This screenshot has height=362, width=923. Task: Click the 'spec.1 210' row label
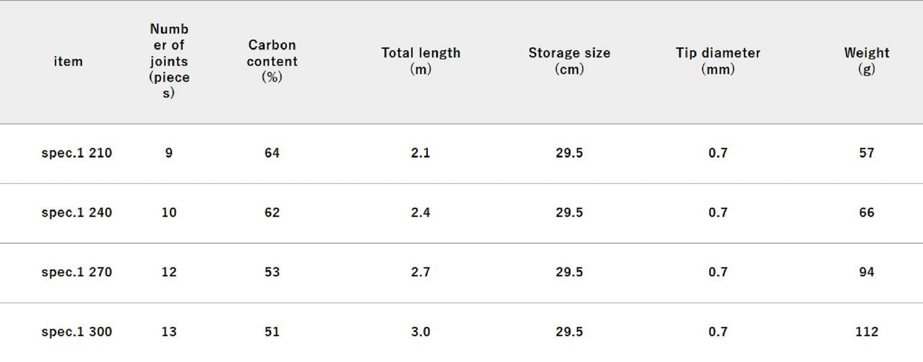pyautogui.click(x=77, y=153)
